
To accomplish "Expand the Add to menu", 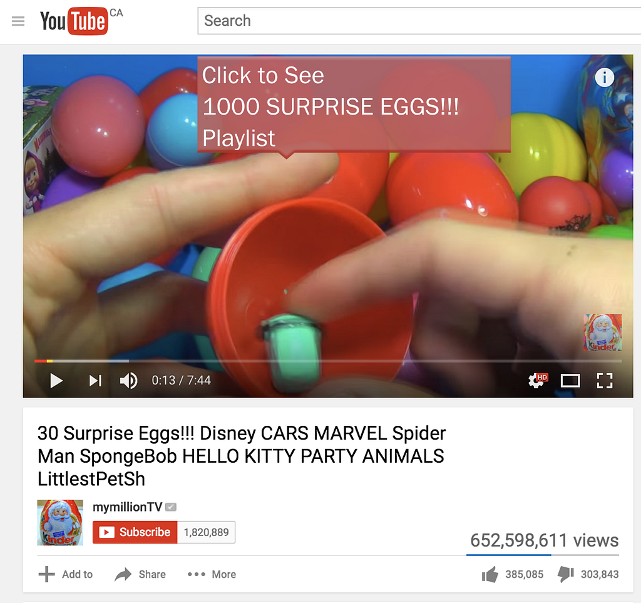I will pyautogui.click(x=66, y=574).
